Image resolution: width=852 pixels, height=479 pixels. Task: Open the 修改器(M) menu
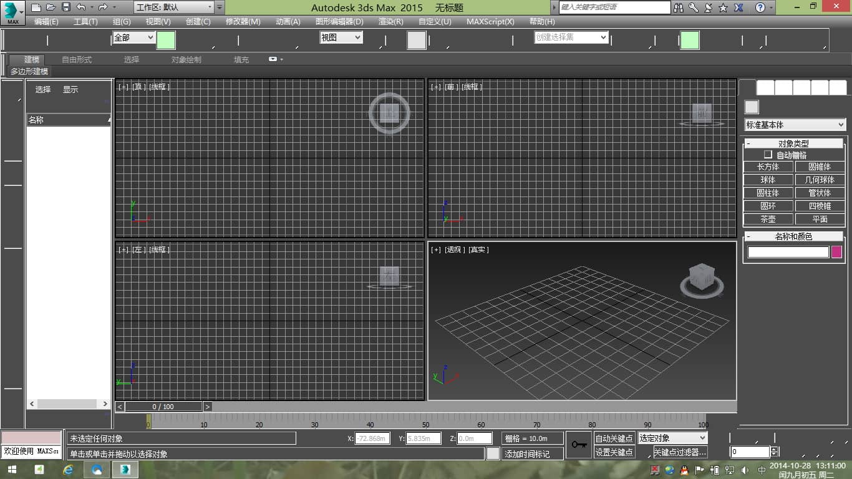[x=243, y=22]
